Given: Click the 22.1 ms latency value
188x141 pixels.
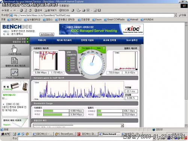Looking at the screenshot, I should 131,91.
